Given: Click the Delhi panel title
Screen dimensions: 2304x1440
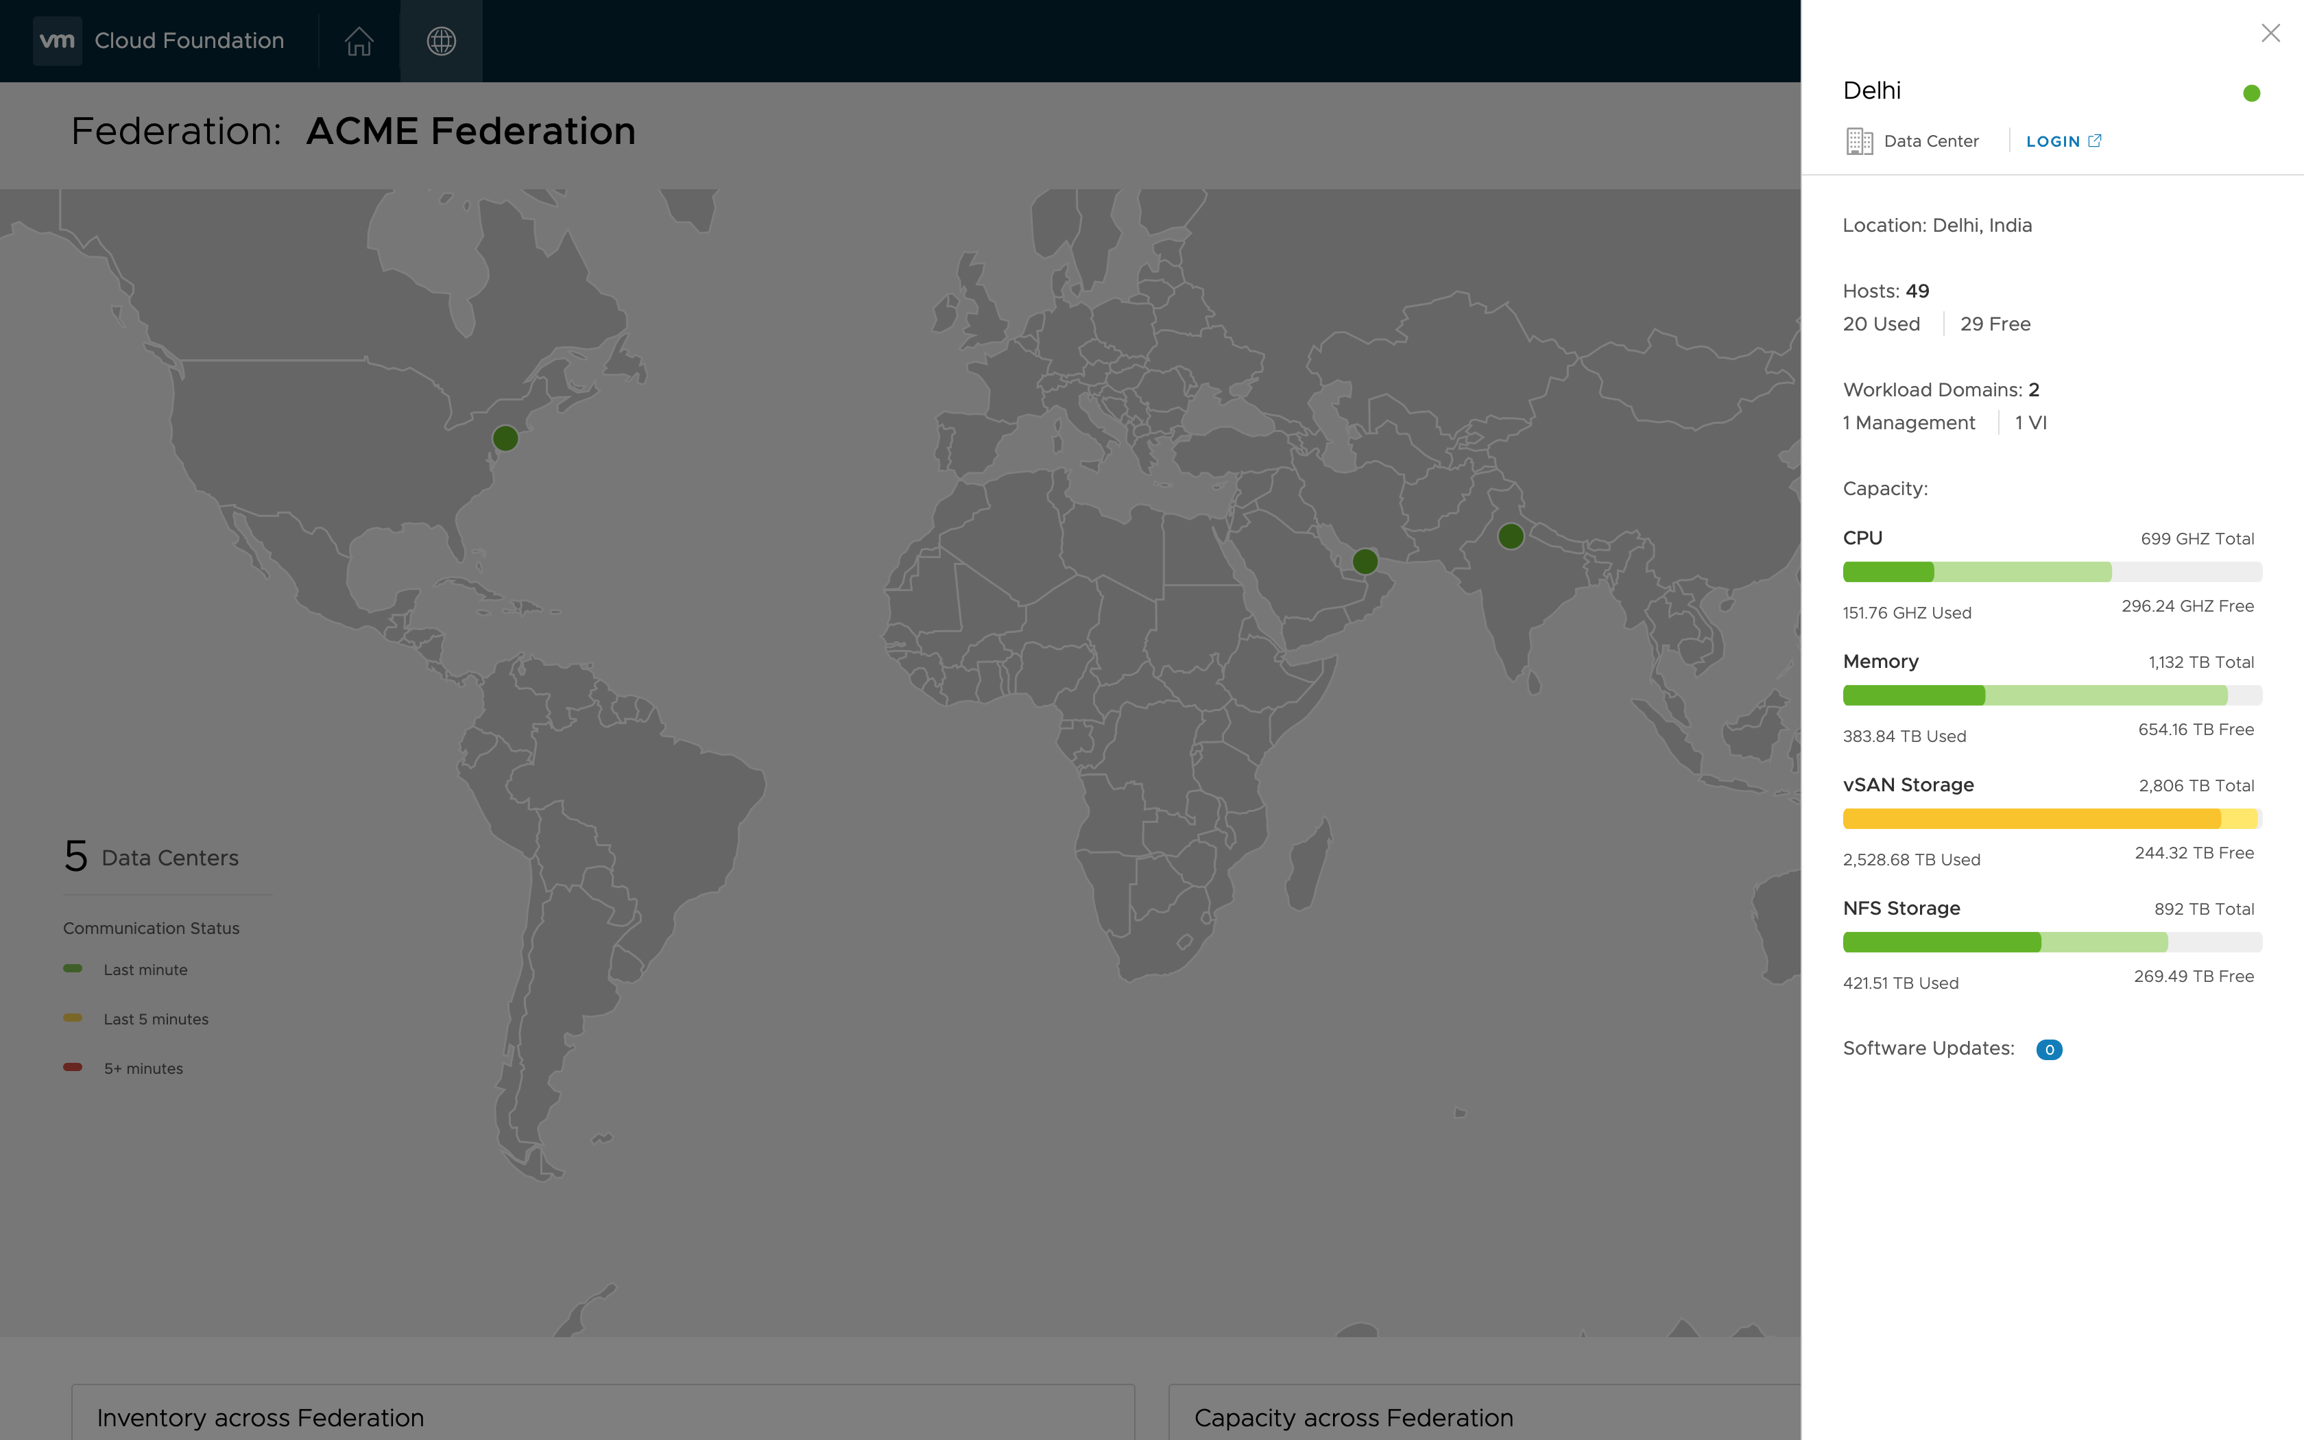Looking at the screenshot, I should tap(1872, 91).
